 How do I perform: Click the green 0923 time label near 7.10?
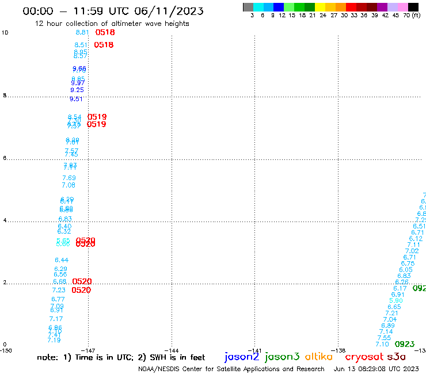pos(405,344)
